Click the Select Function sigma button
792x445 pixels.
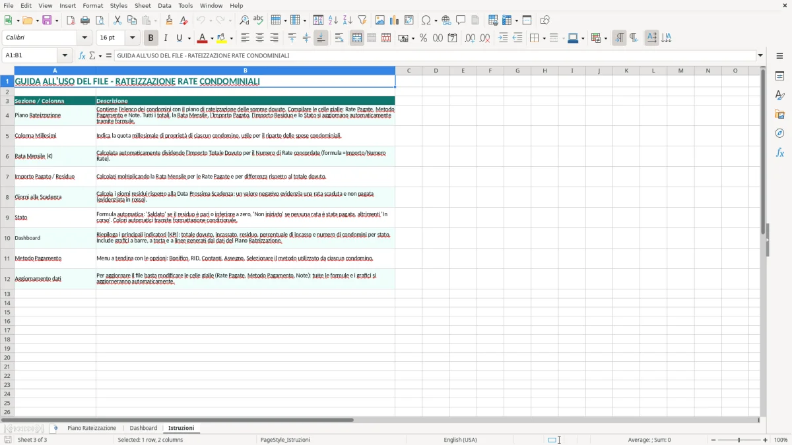(92, 55)
